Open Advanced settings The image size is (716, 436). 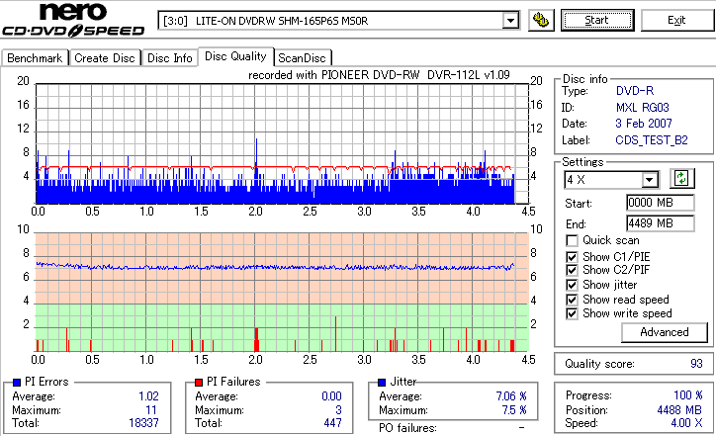(665, 332)
